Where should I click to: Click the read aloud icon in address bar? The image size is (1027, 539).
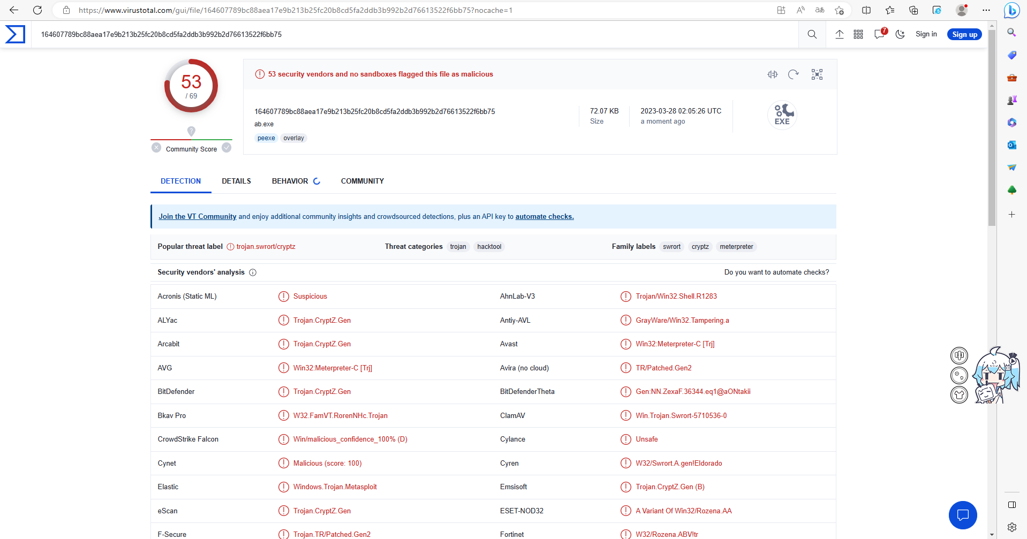tap(801, 10)
